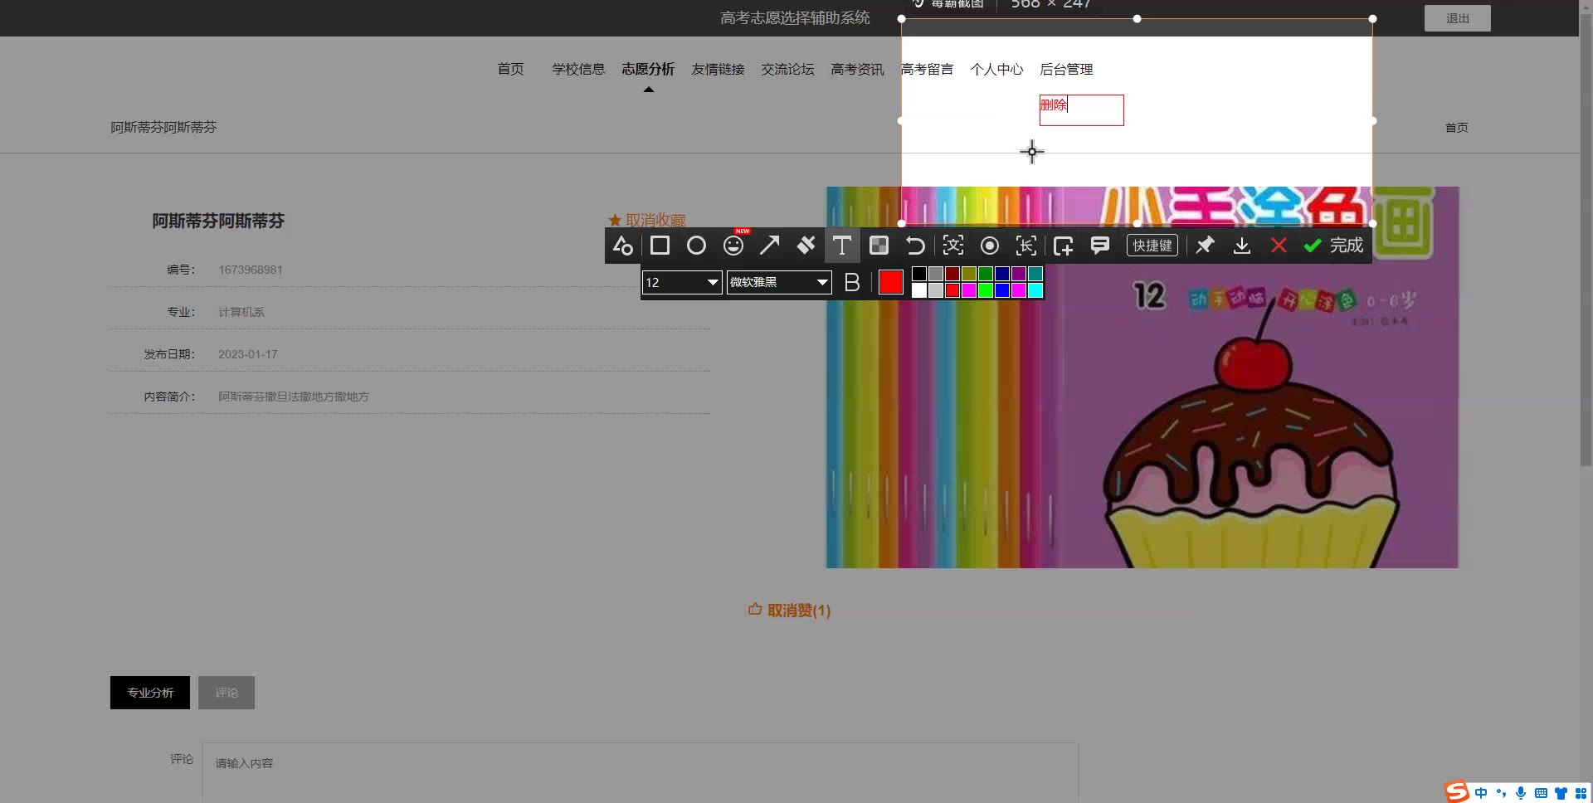Pick the cyan color swatch

pyautogui.click(x=1035, y=290)
